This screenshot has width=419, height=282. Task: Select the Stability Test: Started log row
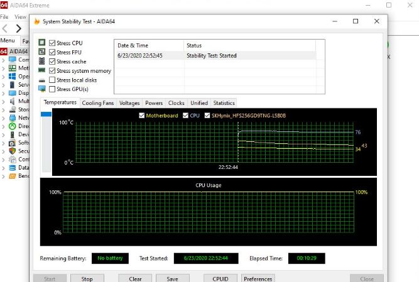(x=215, y=55)
